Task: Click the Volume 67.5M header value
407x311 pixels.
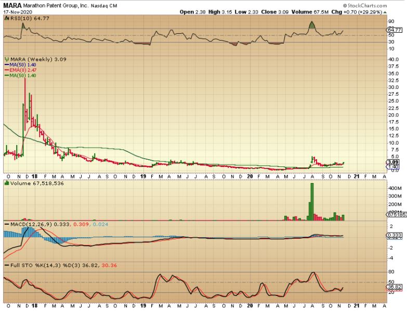Action: (310, 12)
